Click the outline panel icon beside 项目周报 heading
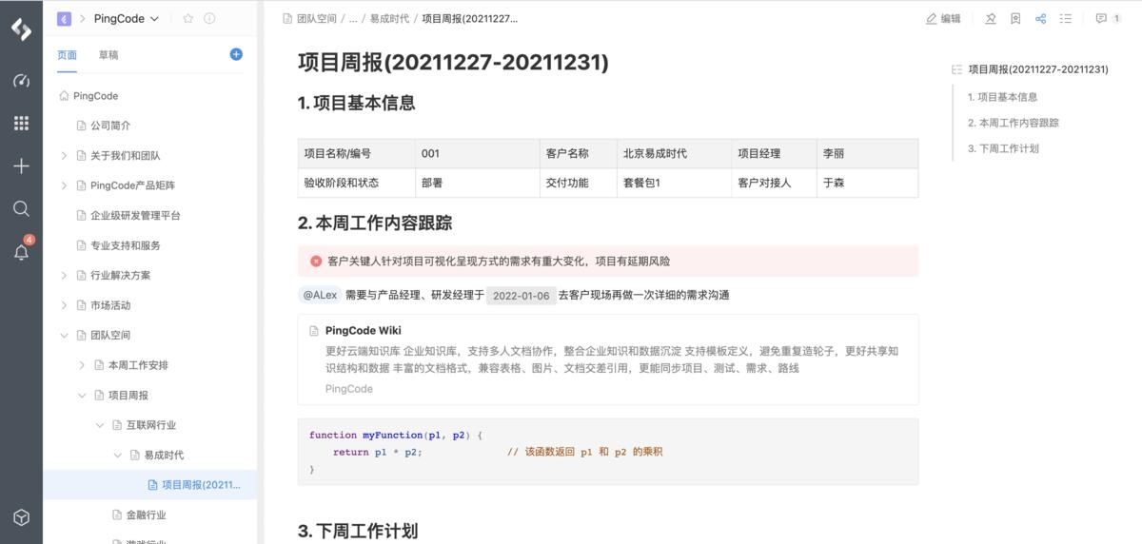The width and height of the screenshot is (1142, 544). pyautogui.click(x=957, y=69)
